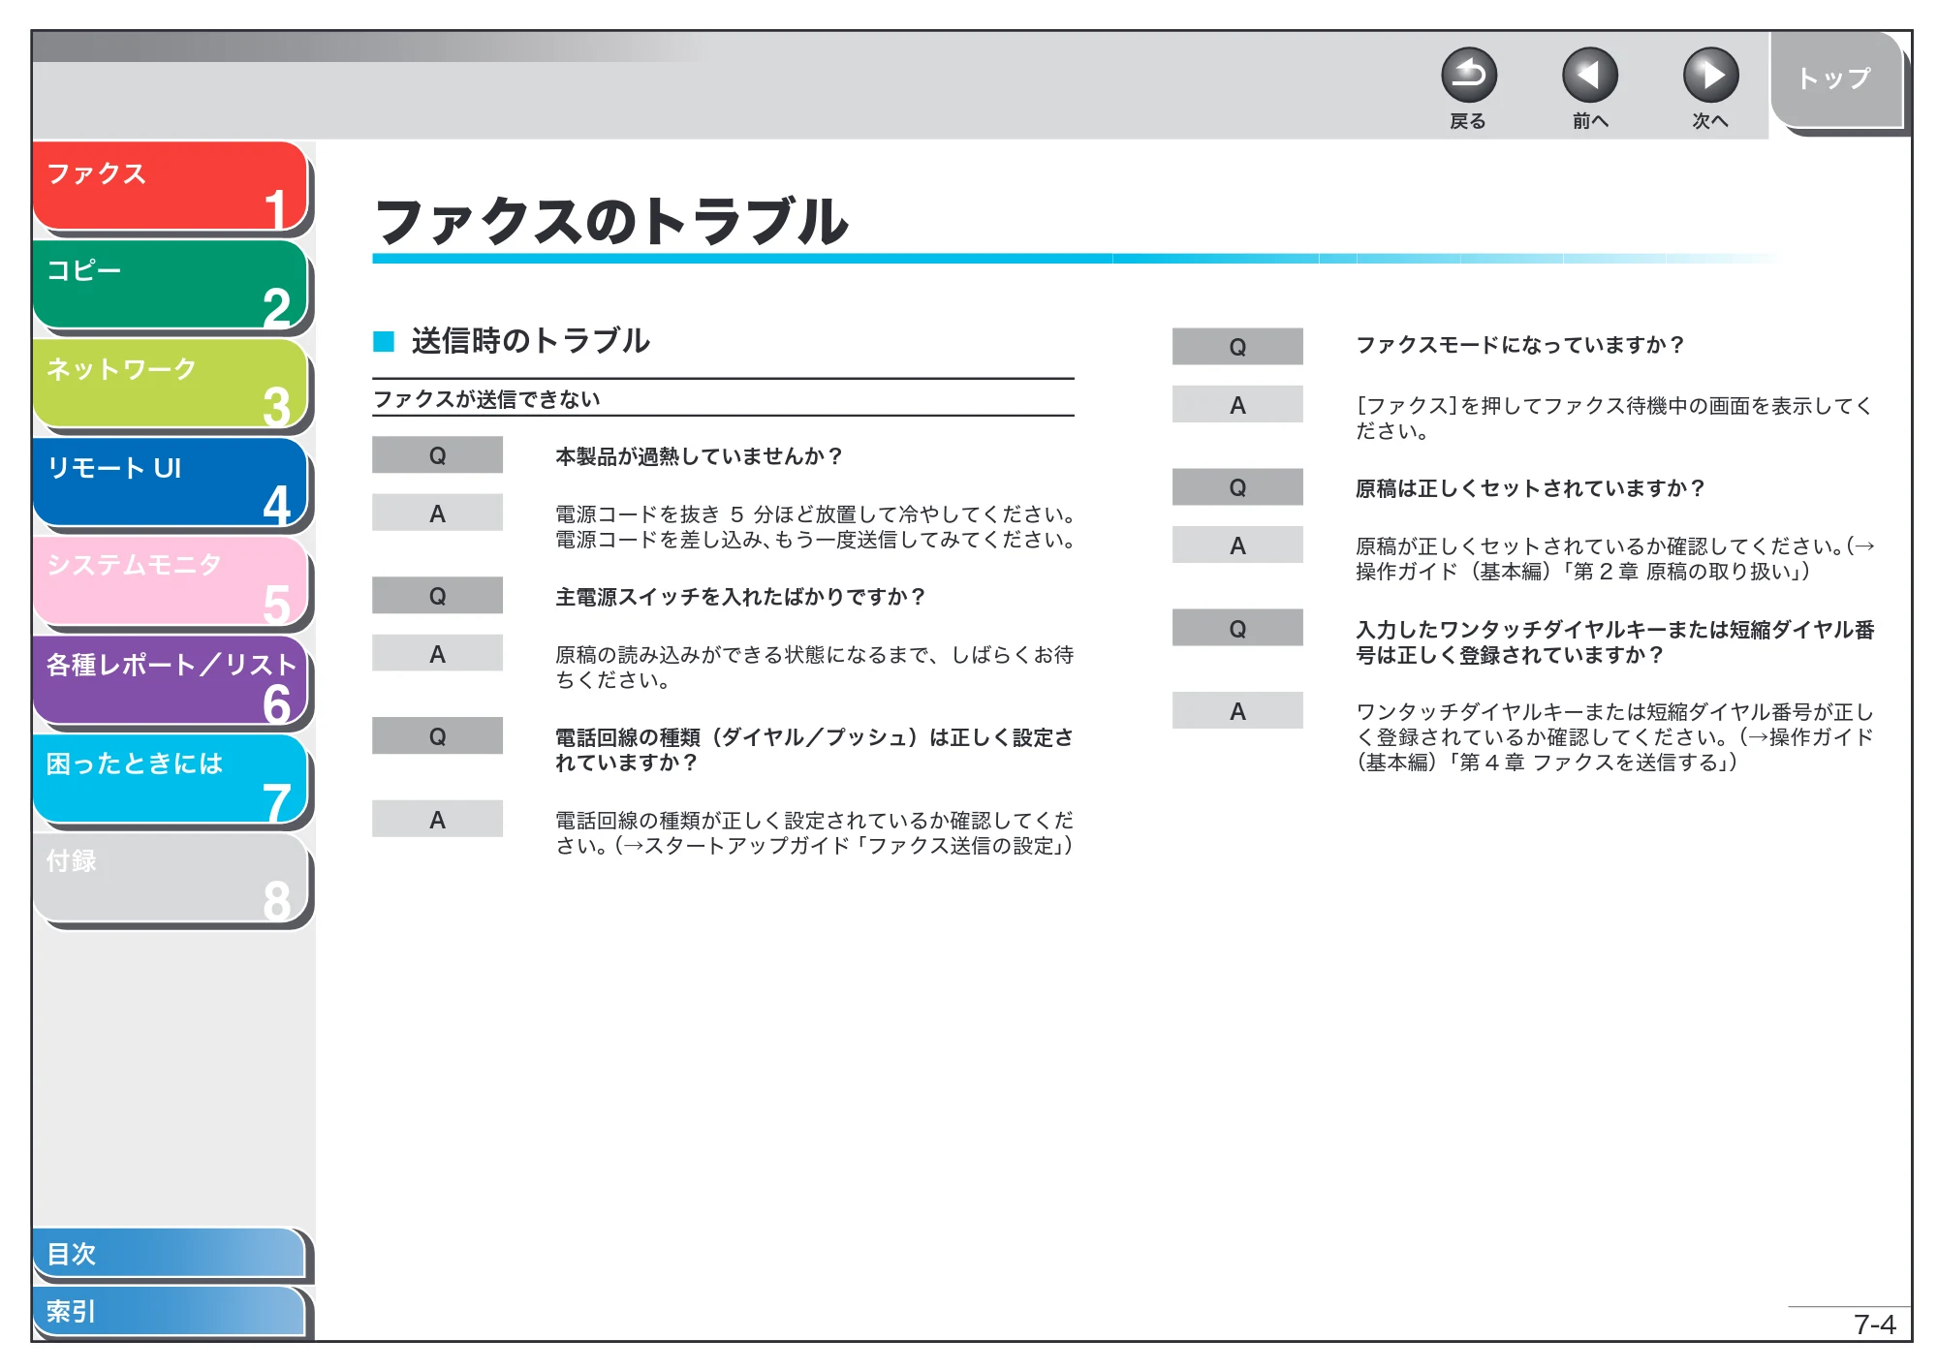Click the 戻る (back) round icon
This screenshot has height=1371, width=1938.
pyautogui.click(x=1468, y=76)
